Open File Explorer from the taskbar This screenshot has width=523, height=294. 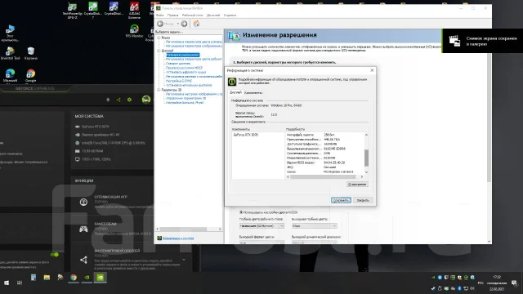(x=47, y=278)
